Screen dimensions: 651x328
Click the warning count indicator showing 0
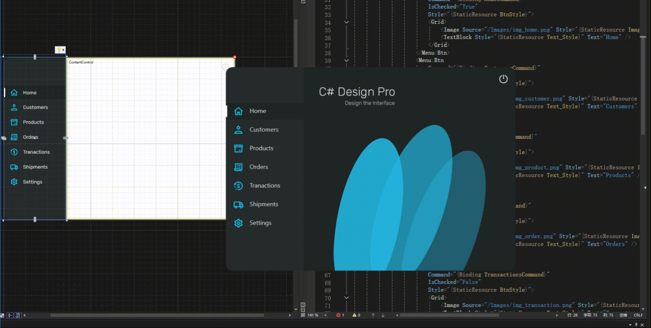pyautogui.click(x=356, y=315)
